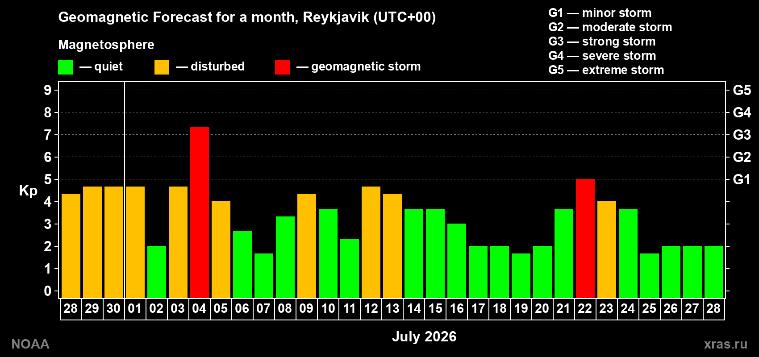Click the green bar for July 16
Viewport: 759px width, 357px height.
(x=457, y=261)
